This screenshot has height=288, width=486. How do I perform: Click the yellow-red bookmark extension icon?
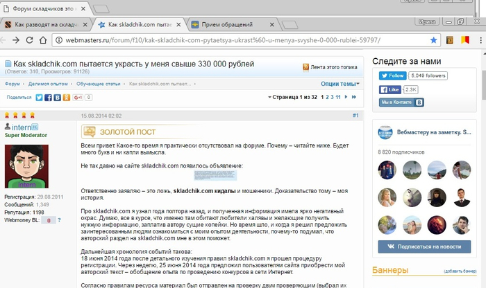[x=465, y=40]
